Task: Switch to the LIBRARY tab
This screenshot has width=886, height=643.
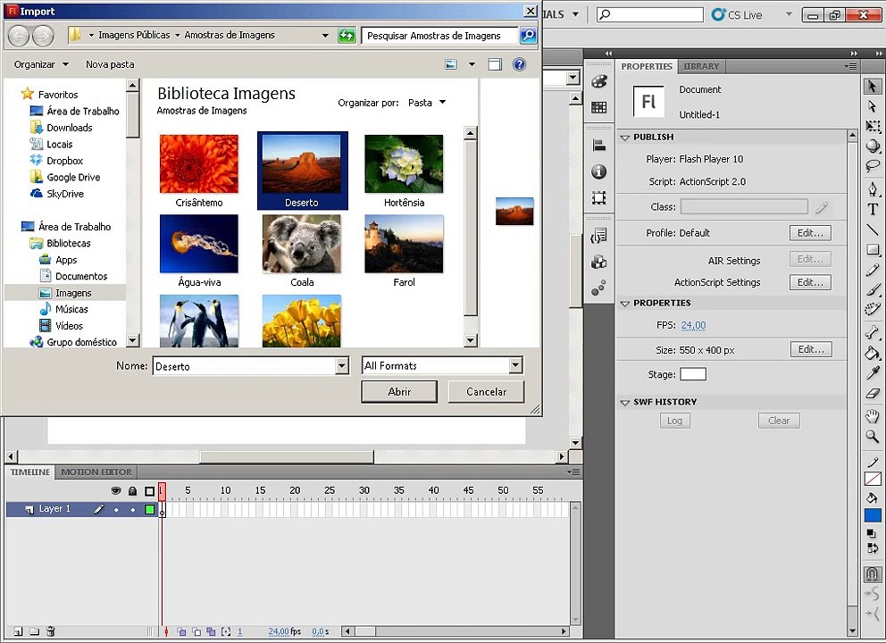Action: click(701, 66)
